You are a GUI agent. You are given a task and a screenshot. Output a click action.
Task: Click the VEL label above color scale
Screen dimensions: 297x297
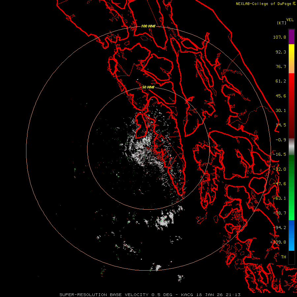[290, 20]
